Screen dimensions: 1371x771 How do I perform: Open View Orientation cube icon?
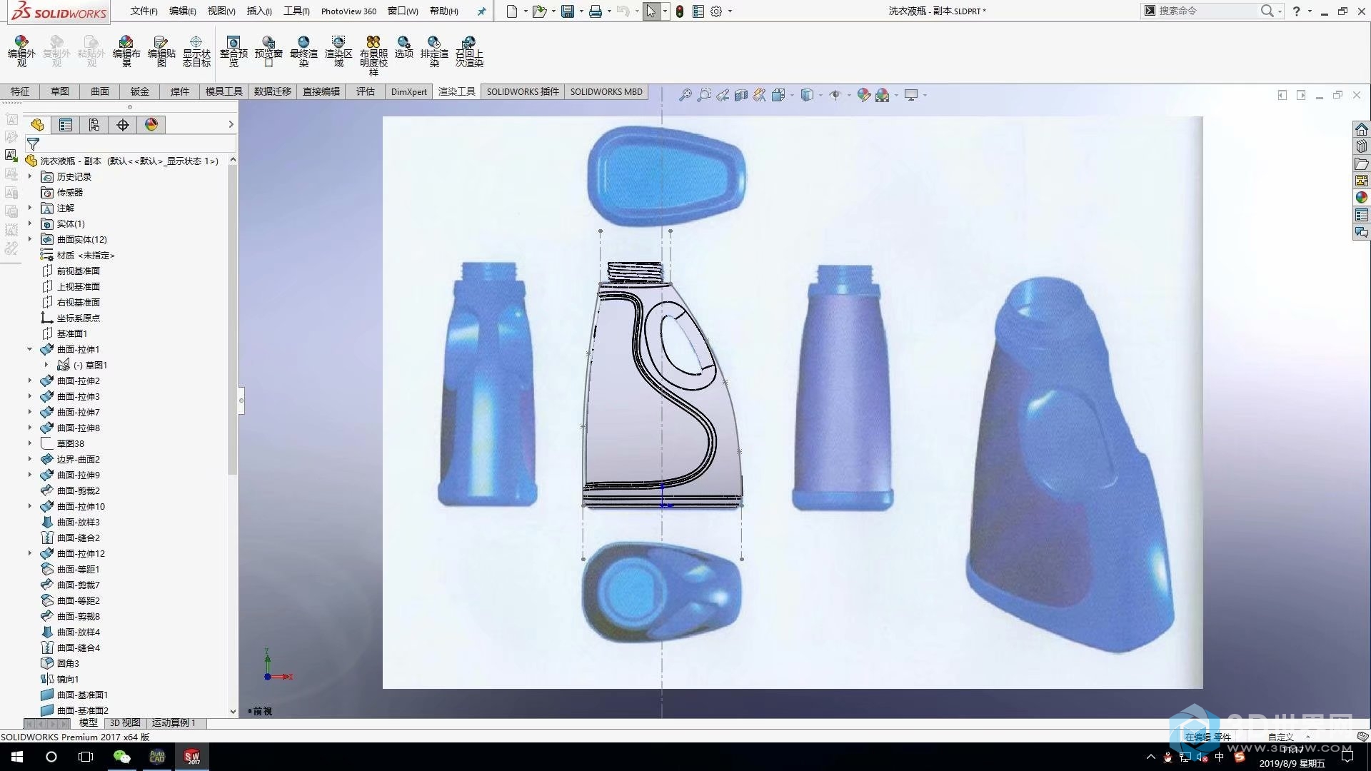pos(778,95)
